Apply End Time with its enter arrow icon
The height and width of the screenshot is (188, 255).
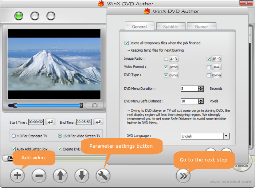98,122
